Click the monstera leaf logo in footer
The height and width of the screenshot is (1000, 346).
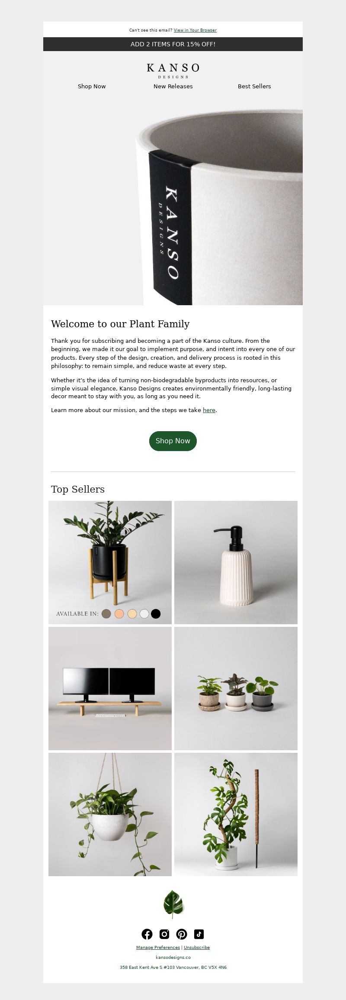(173, 904)
